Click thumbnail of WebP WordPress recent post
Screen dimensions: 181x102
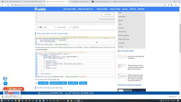tap(122, 57)
